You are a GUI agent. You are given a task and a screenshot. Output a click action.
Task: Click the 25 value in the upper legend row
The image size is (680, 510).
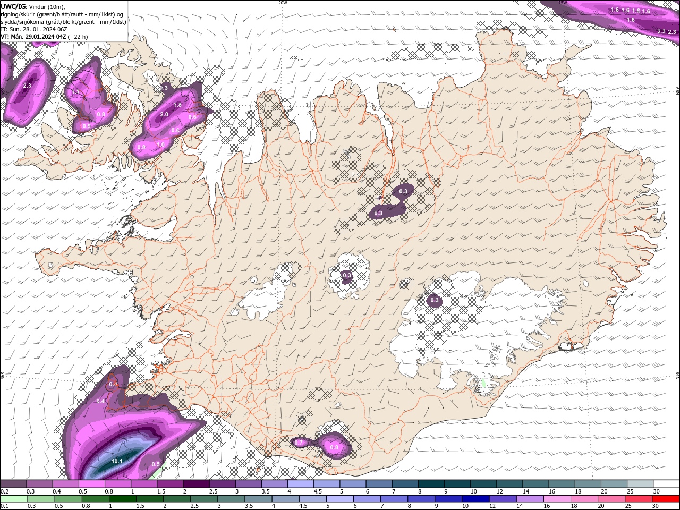[630, 491]
